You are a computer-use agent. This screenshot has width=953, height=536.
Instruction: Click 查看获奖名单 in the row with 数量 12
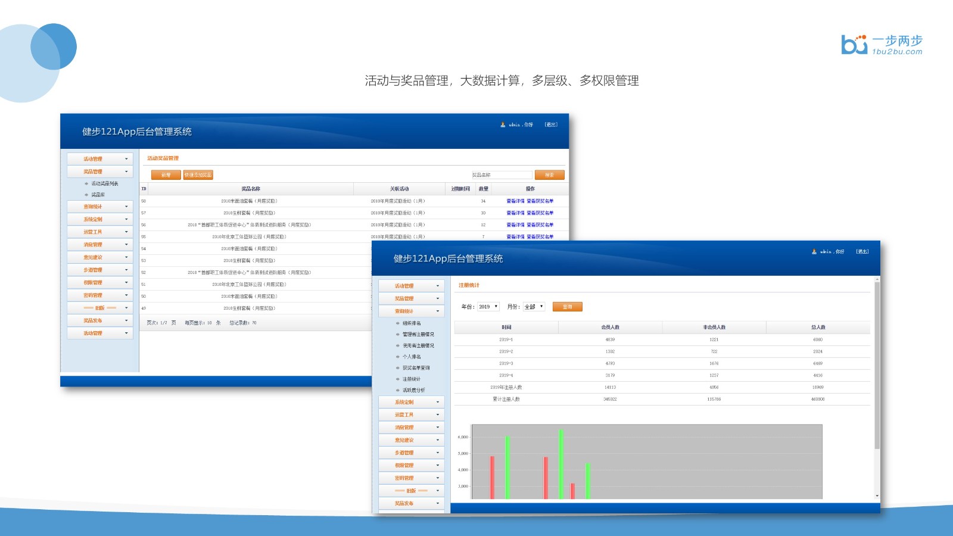(x=540, y=225)
